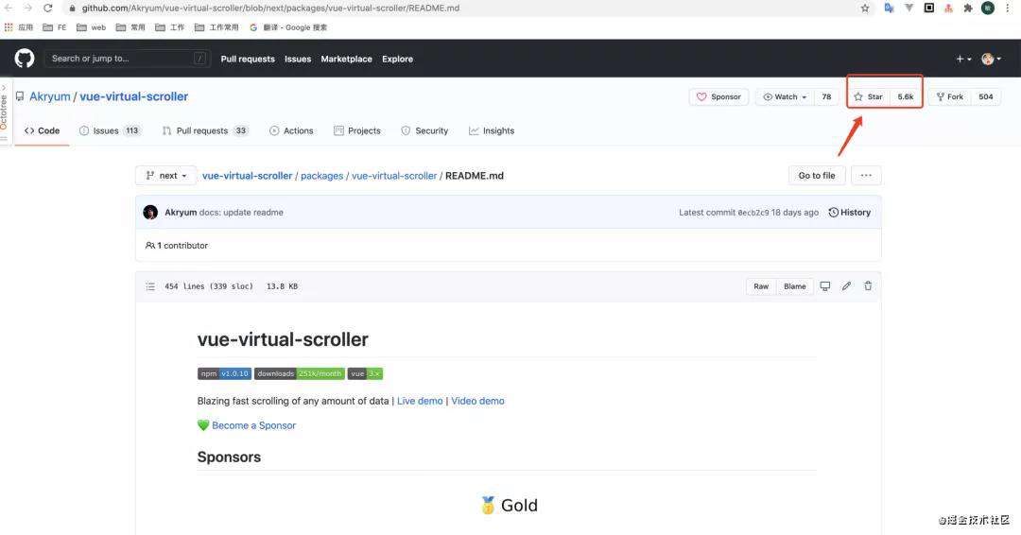Go to vue-virtual-scroller root in breadcrumb

point(247,176)
